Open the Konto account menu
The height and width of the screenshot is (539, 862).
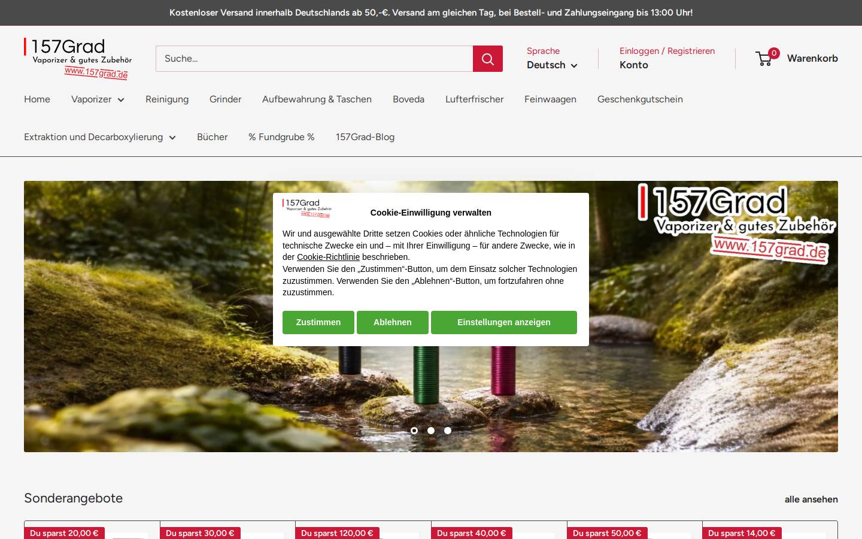(634, 65)
